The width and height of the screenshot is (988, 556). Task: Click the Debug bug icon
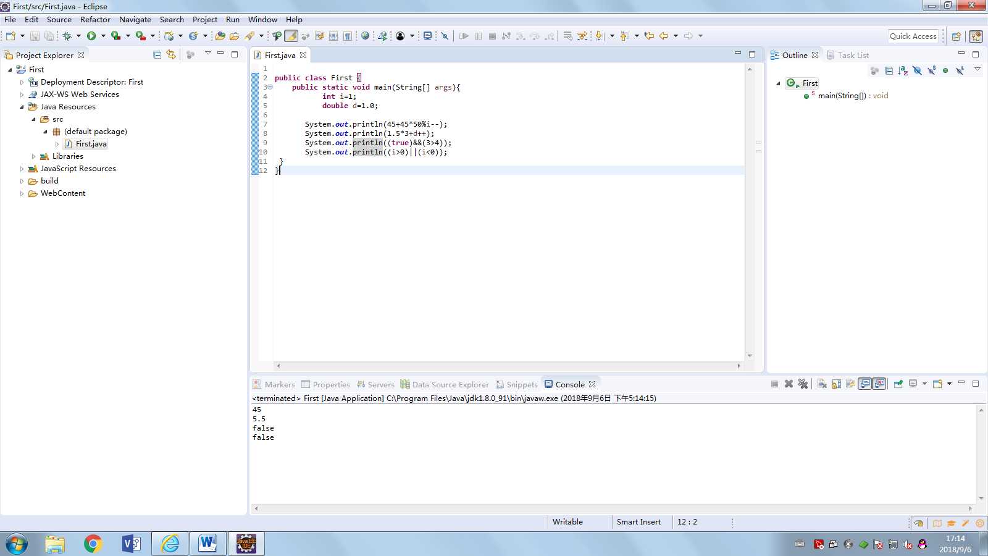point(67,36)
